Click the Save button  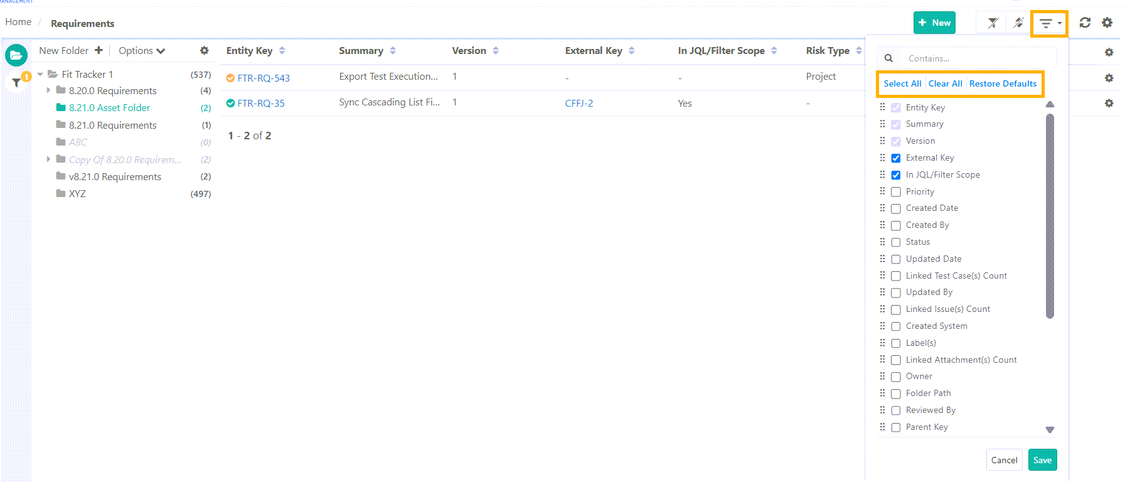[x=1042, y=460]
